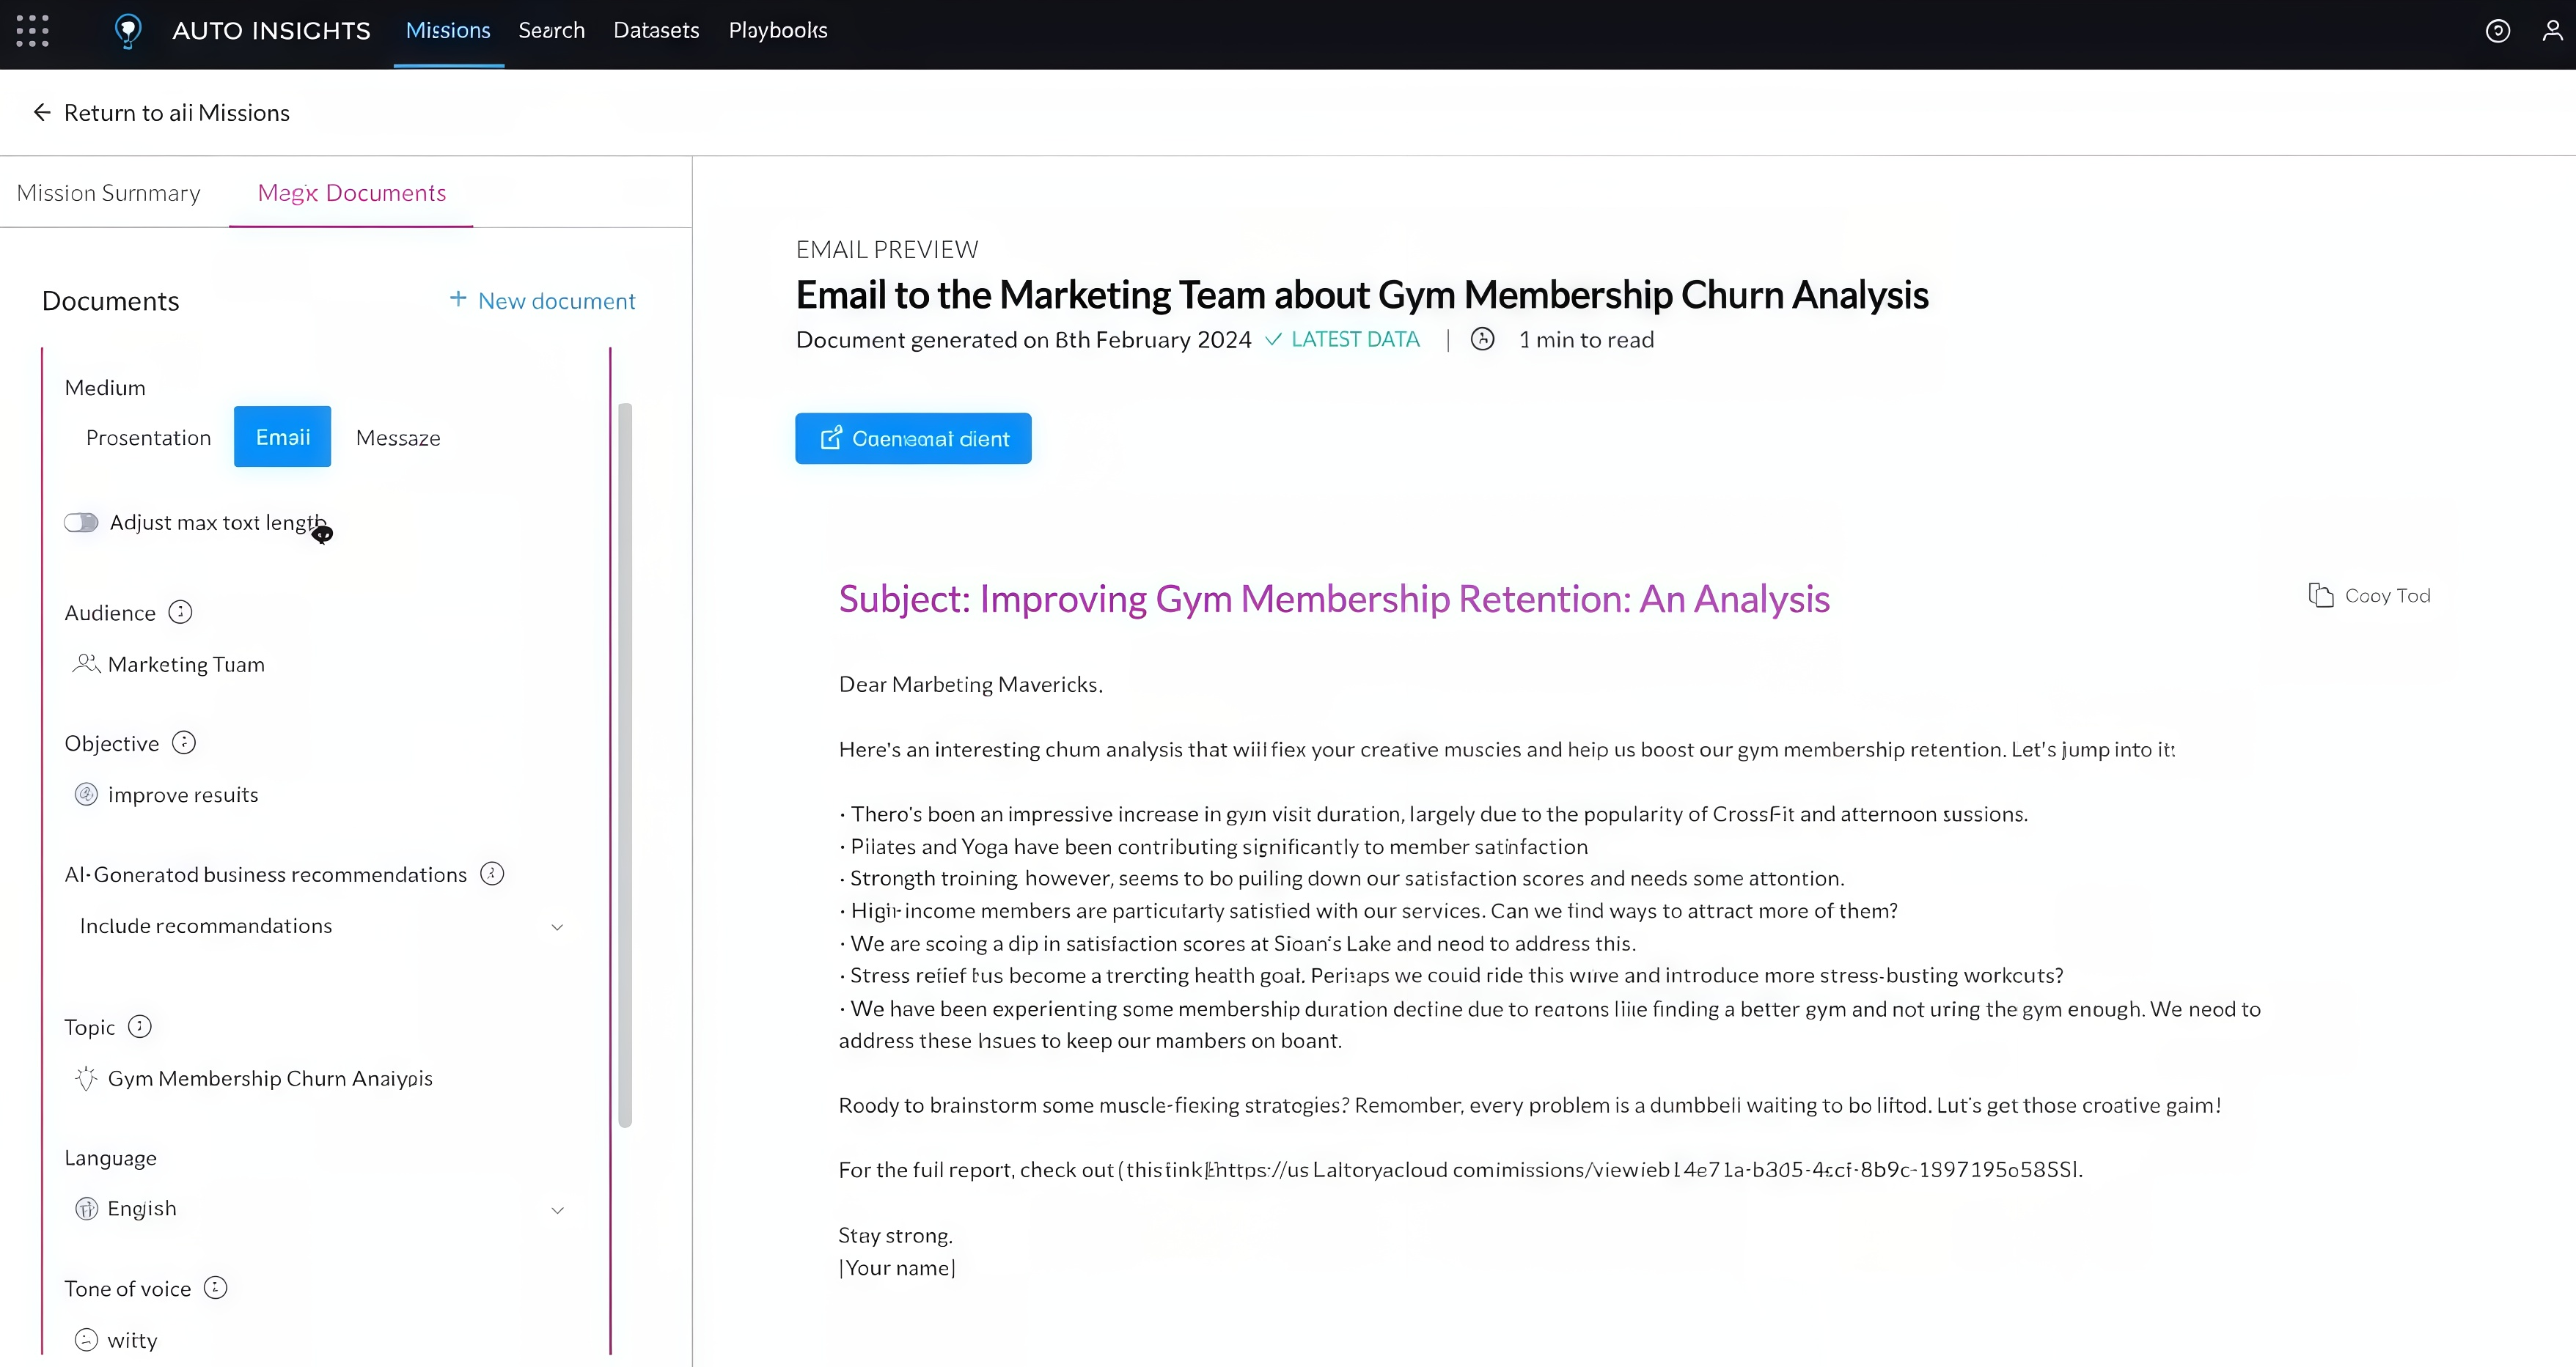Switch to the Mission Summary tab
2576x1367 pixels.
pyautogui.click(x=109, y=193)
